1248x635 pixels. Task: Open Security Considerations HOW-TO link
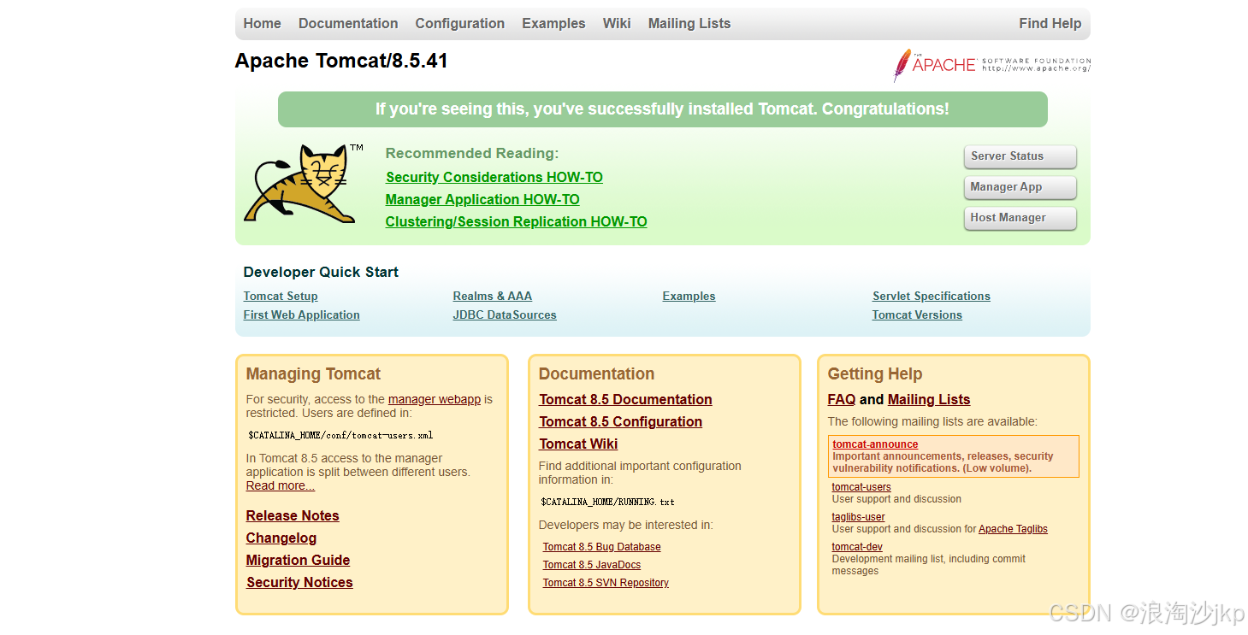[494, 178]
